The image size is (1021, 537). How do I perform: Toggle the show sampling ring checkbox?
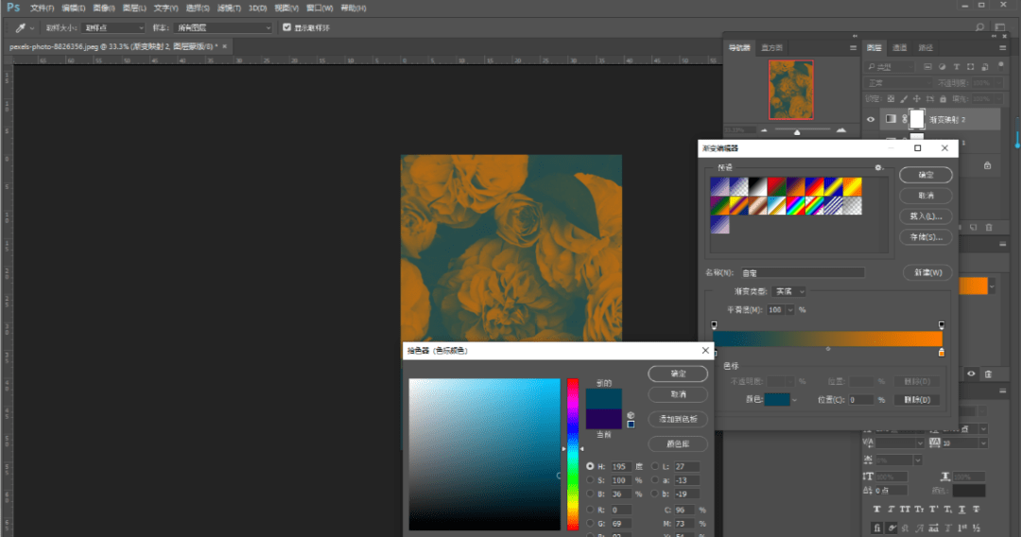pos(286,28)
